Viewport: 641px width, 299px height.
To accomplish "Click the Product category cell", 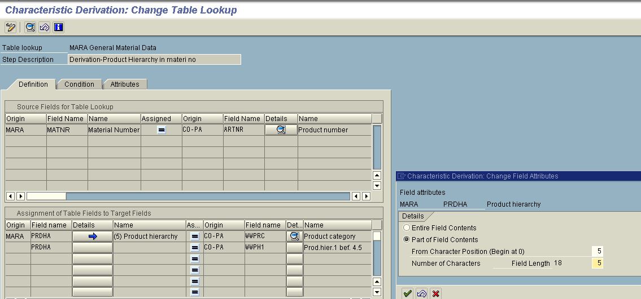I will (x=337, y=236).
